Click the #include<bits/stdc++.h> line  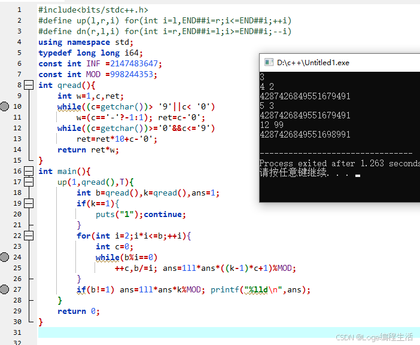point(93,10)
